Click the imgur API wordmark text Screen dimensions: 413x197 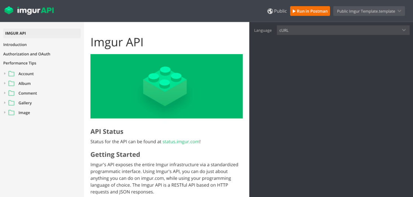tap(35, 11)
